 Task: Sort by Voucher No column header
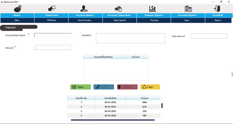[81, 98]
